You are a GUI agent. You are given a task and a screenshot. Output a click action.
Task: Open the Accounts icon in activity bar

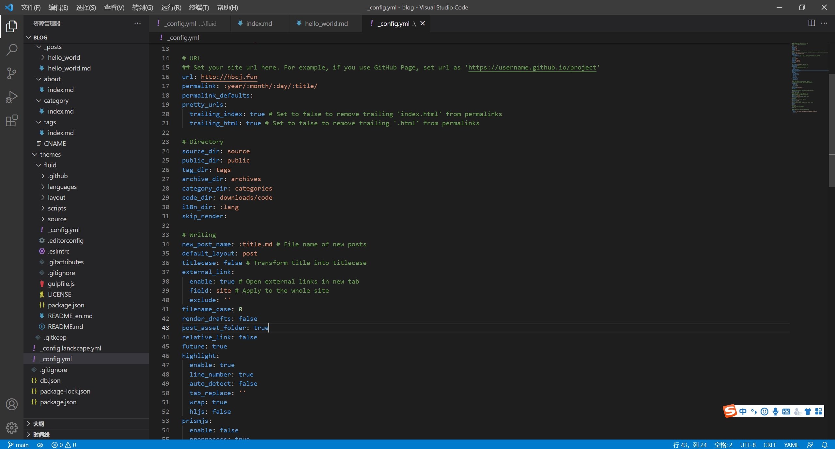12,404
